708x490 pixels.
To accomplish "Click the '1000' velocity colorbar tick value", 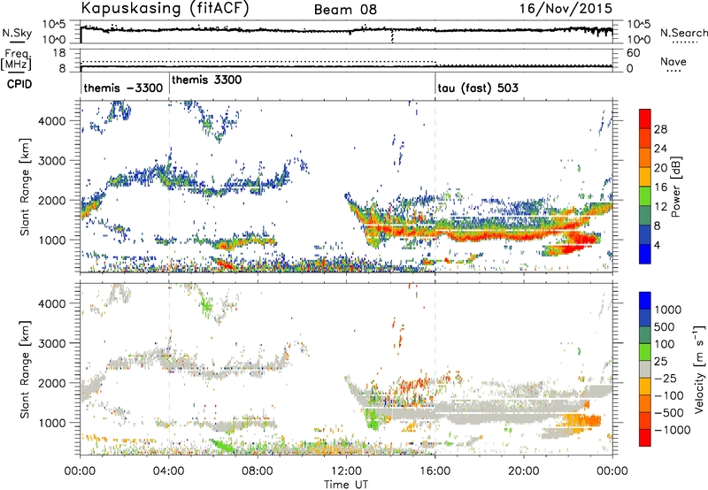I will pos(668,310).
